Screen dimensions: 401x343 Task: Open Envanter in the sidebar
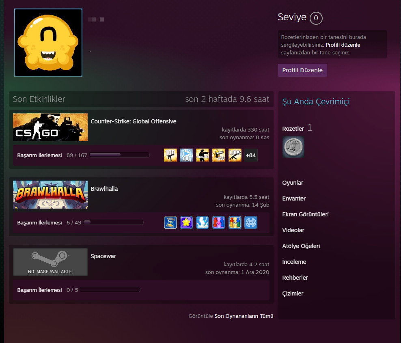point(294,198)
